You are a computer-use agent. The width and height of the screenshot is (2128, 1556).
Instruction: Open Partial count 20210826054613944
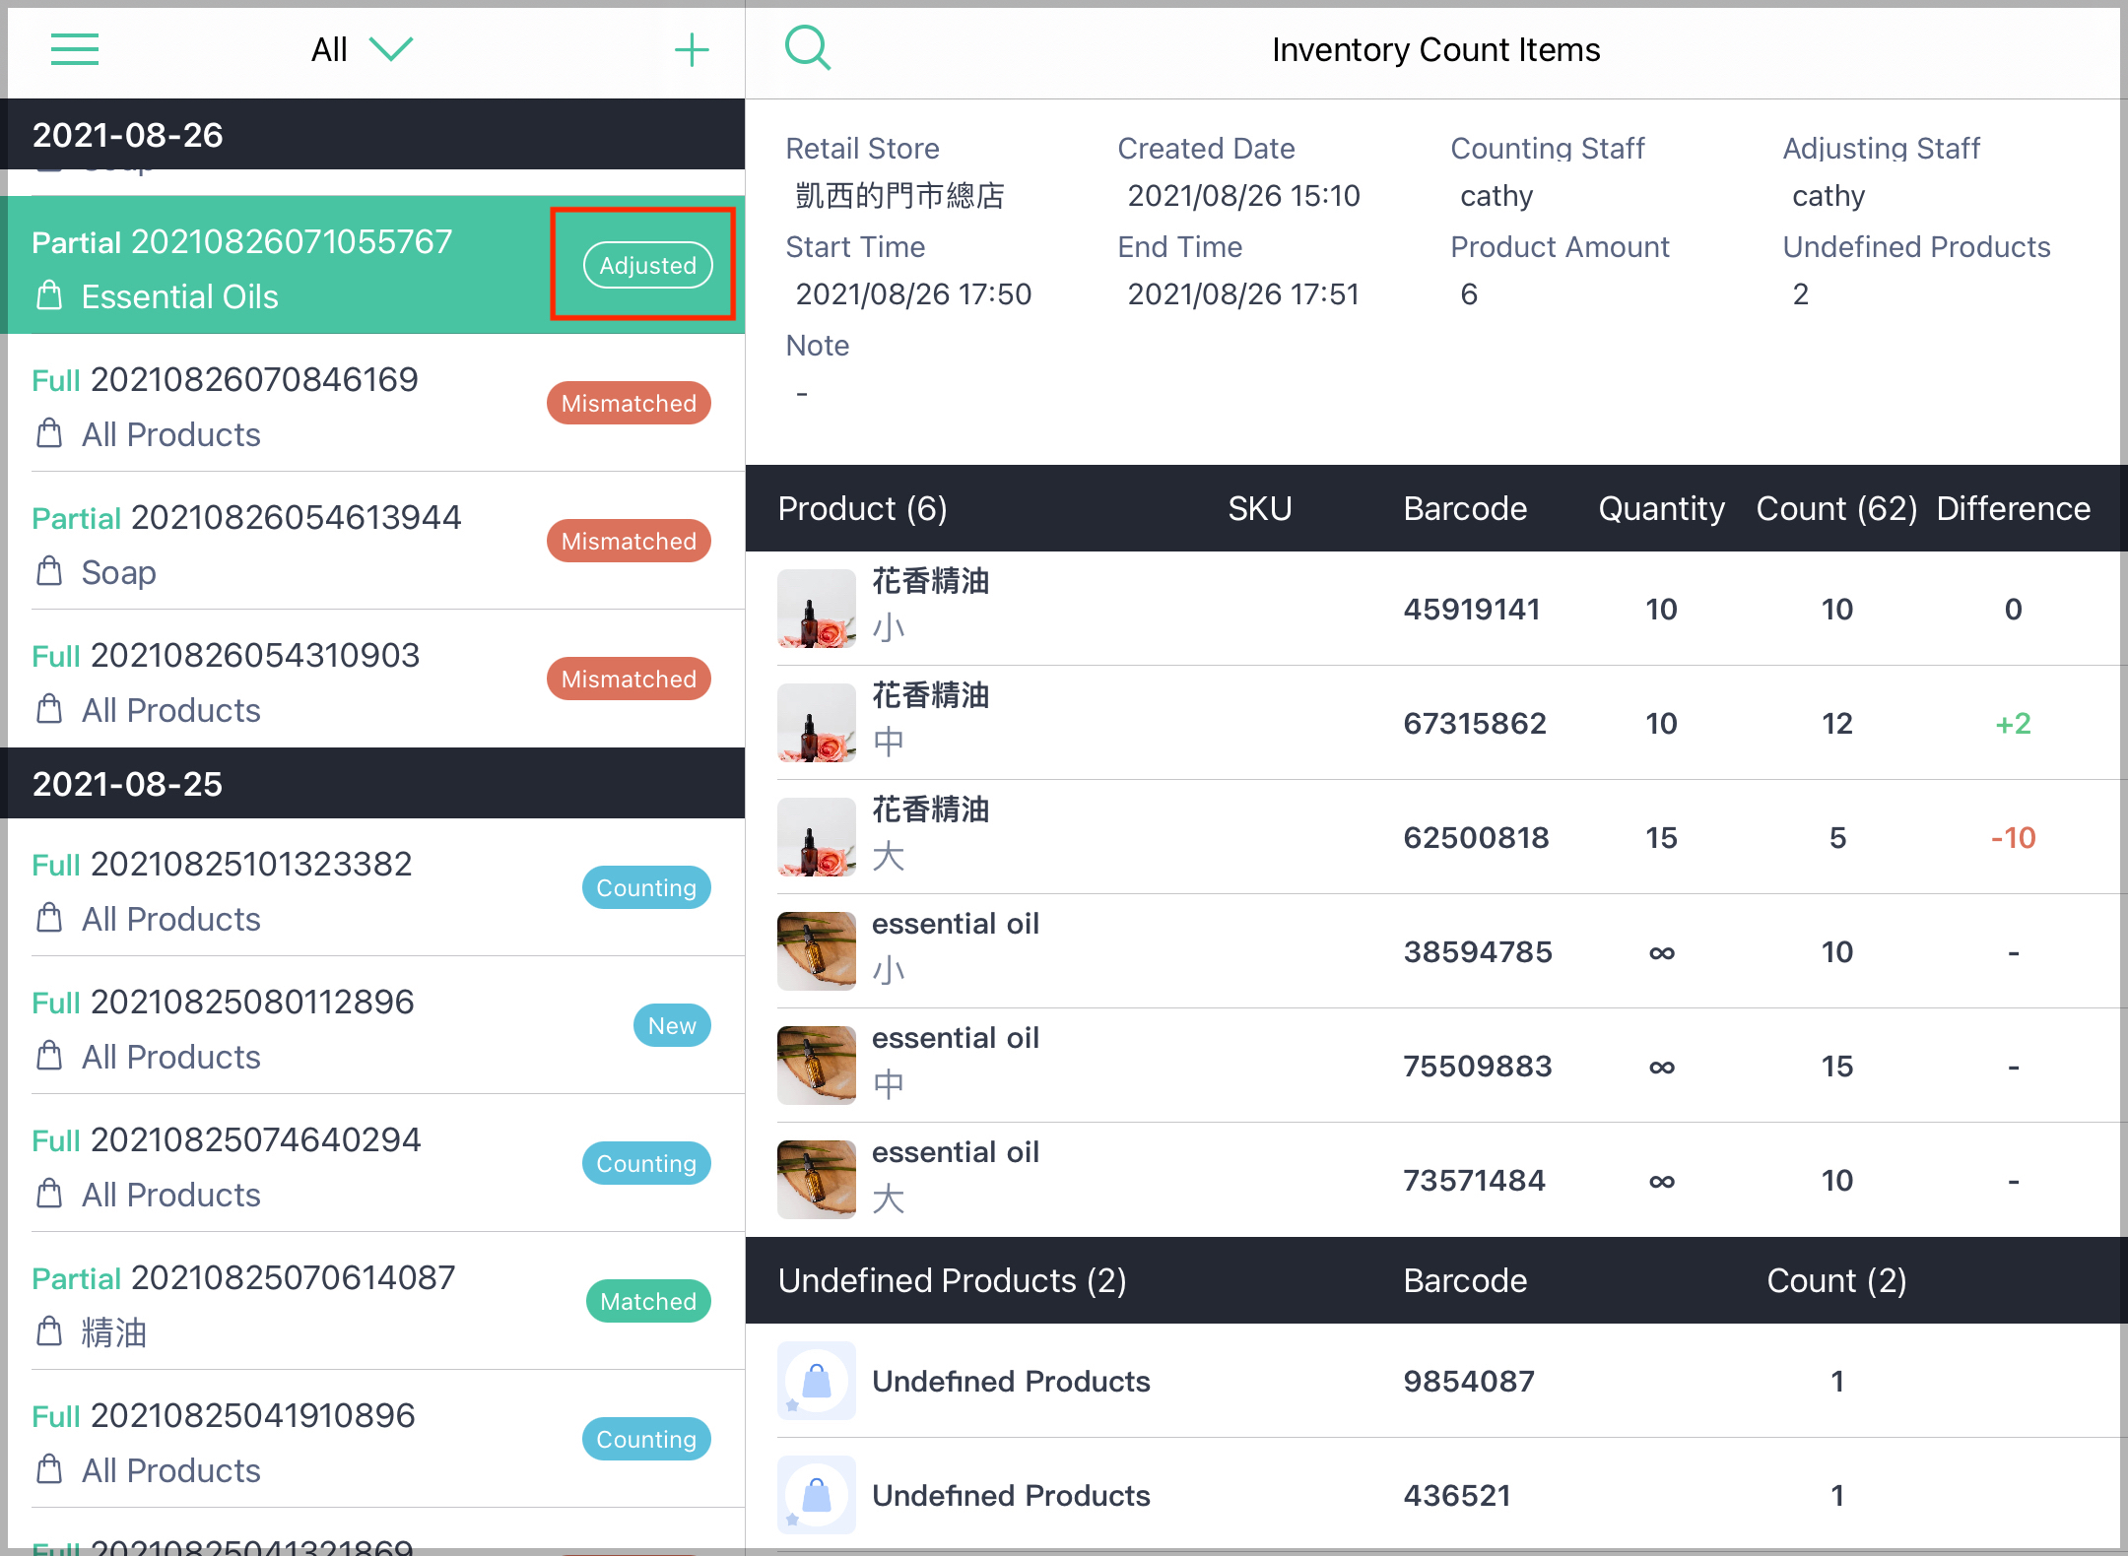pyautogui.click(x=376, y=541)
